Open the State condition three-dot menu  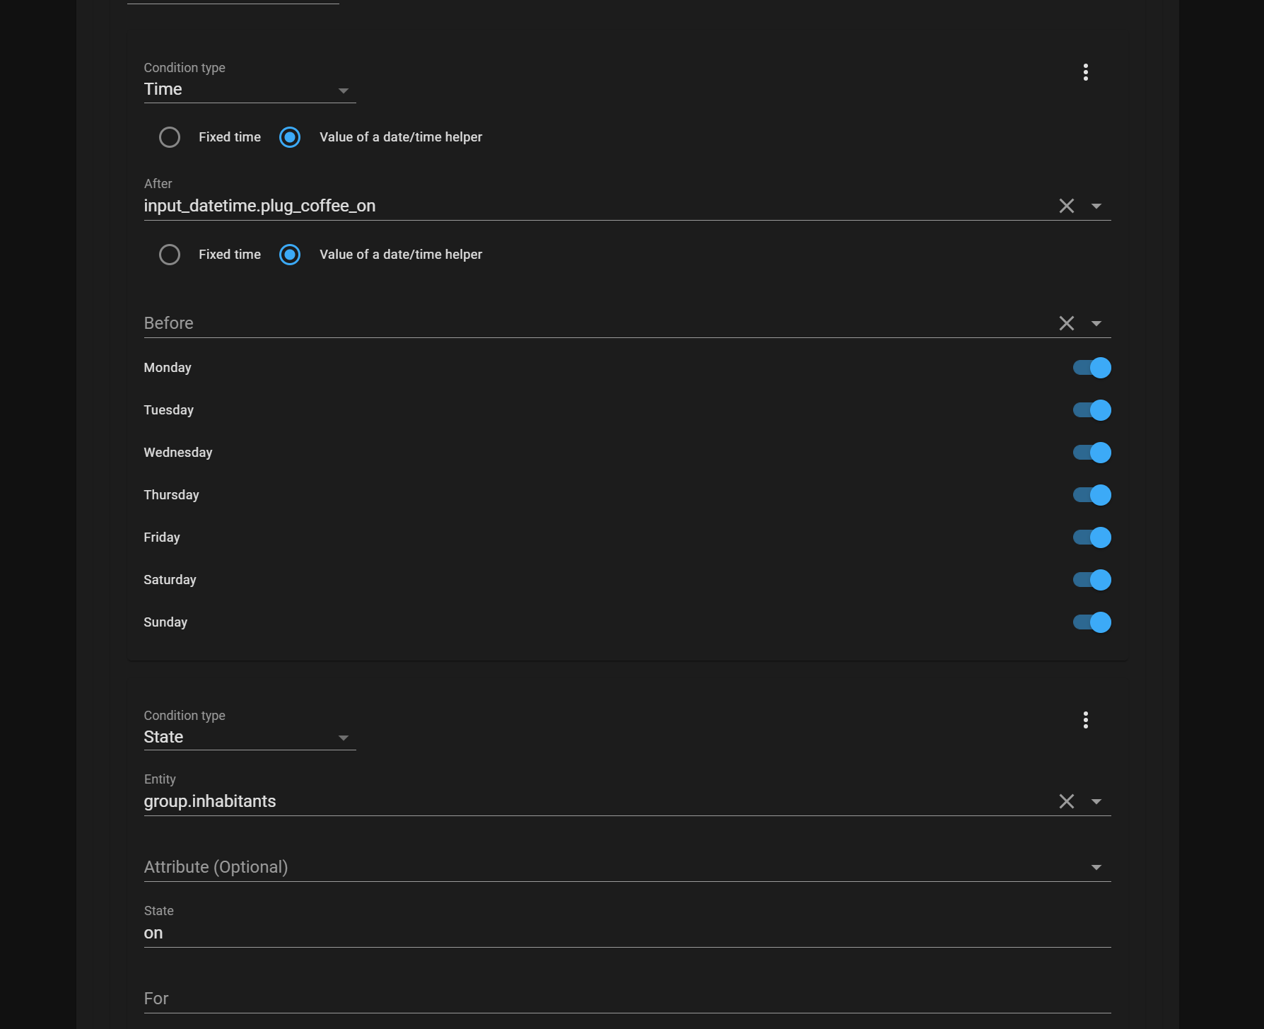click(1086, 720)
